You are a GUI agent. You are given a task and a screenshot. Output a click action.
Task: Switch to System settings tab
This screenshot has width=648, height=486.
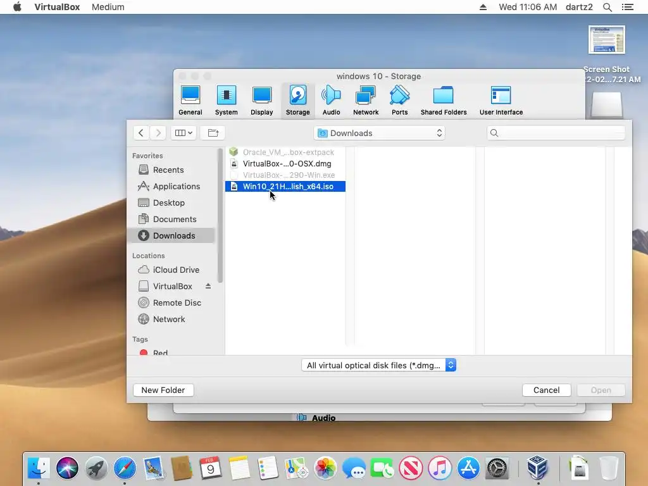click(x=226, y=101)
